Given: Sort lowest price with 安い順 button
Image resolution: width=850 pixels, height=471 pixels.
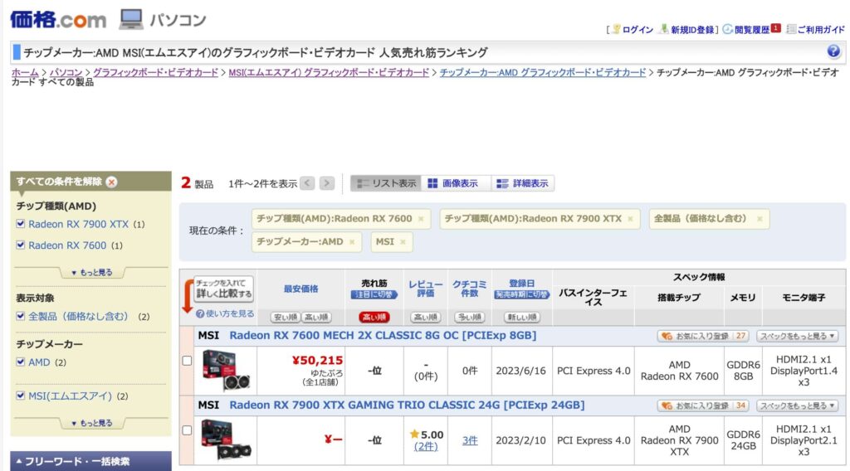Looking at the screenshot, I should coord(284,317).
